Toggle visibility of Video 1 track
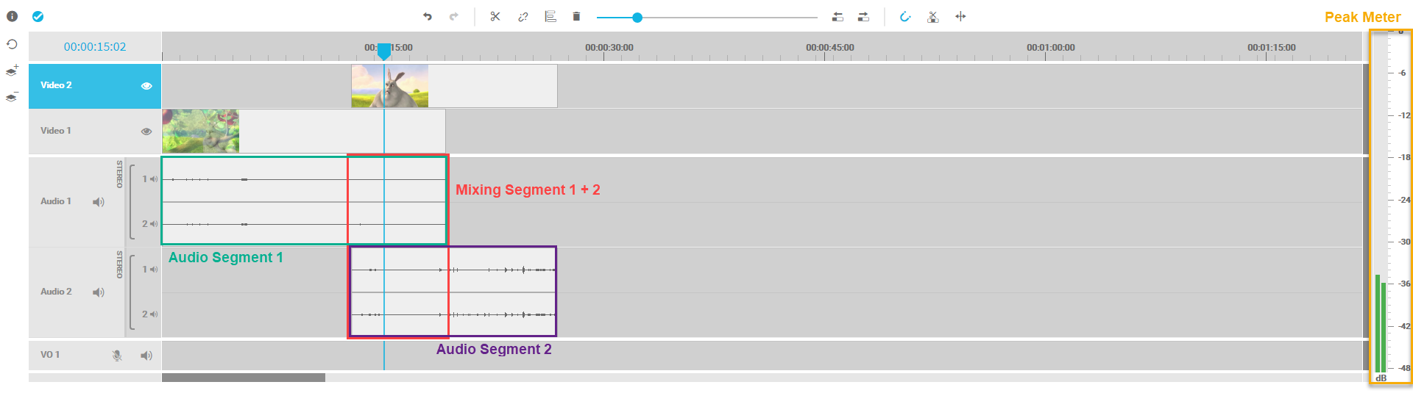This screenshot has width=1413, height=393. 146,131
